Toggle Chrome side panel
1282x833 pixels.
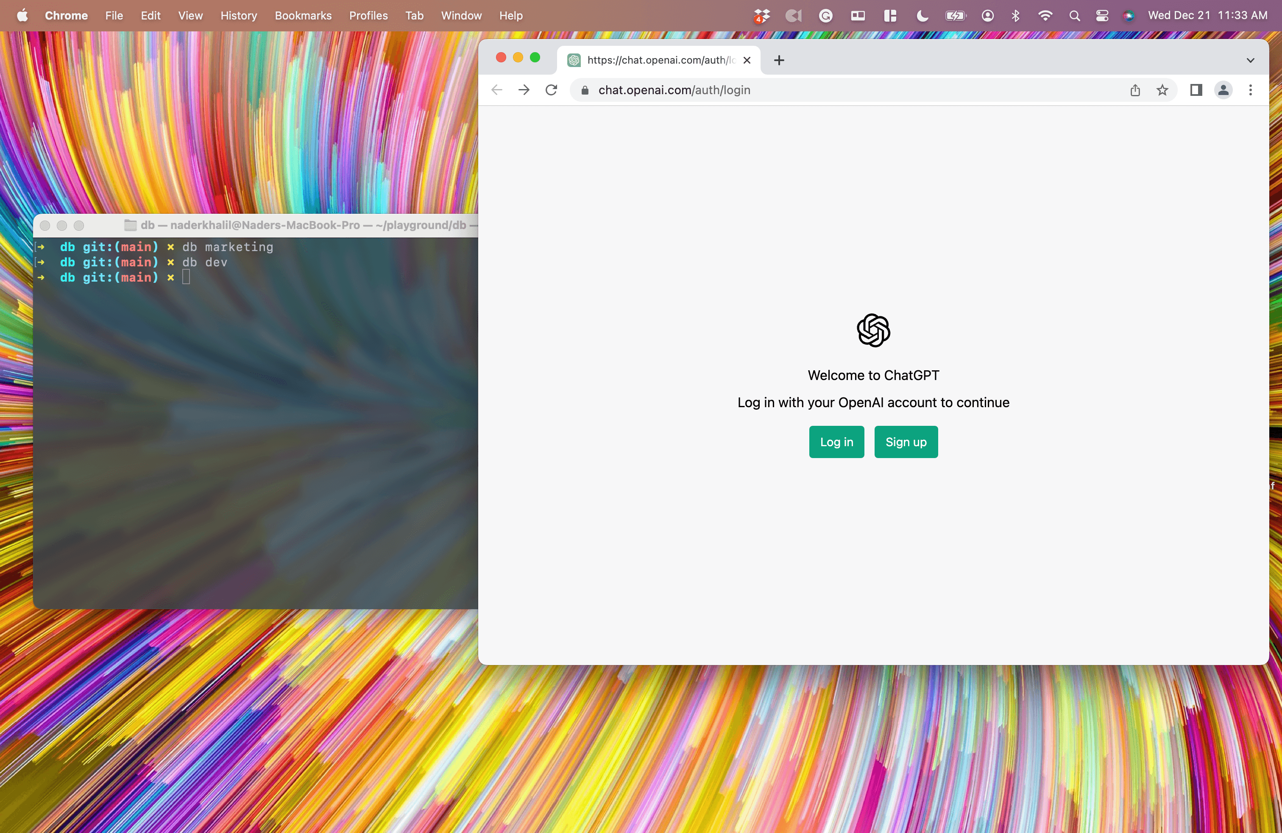1196,90
